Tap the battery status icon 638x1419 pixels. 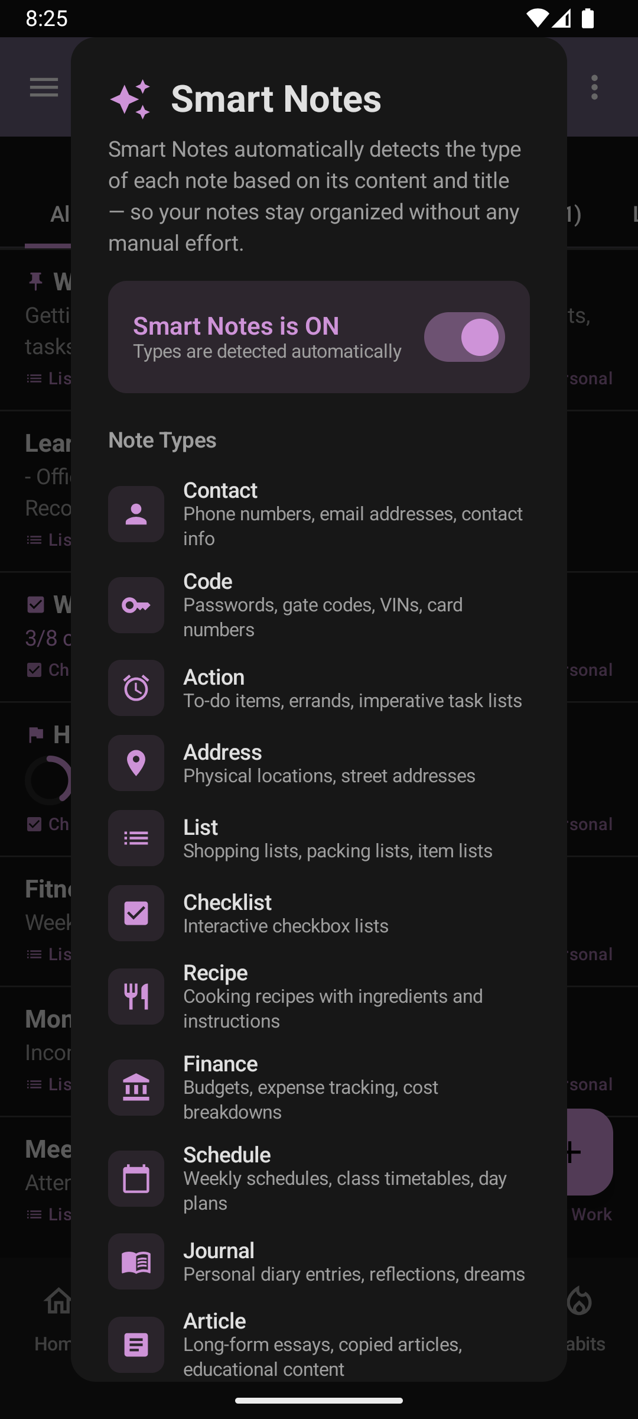[x=587, y=18]
